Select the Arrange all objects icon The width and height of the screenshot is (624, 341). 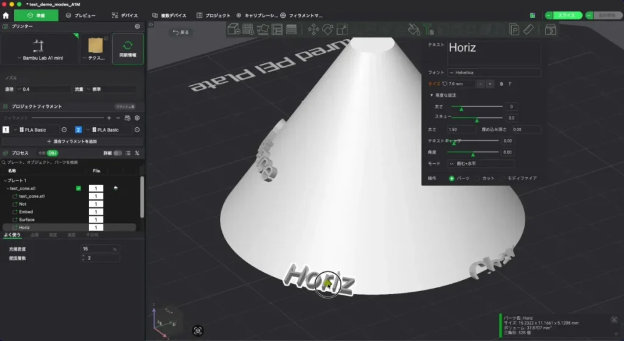277,29
